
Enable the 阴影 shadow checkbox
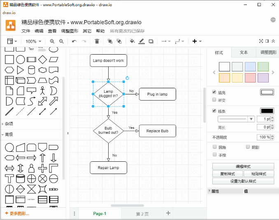pyautogui.click(x=248, y=147)
